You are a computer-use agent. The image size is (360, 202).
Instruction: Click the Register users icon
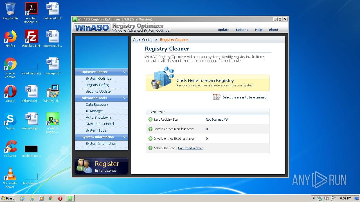tap(84, 166)
